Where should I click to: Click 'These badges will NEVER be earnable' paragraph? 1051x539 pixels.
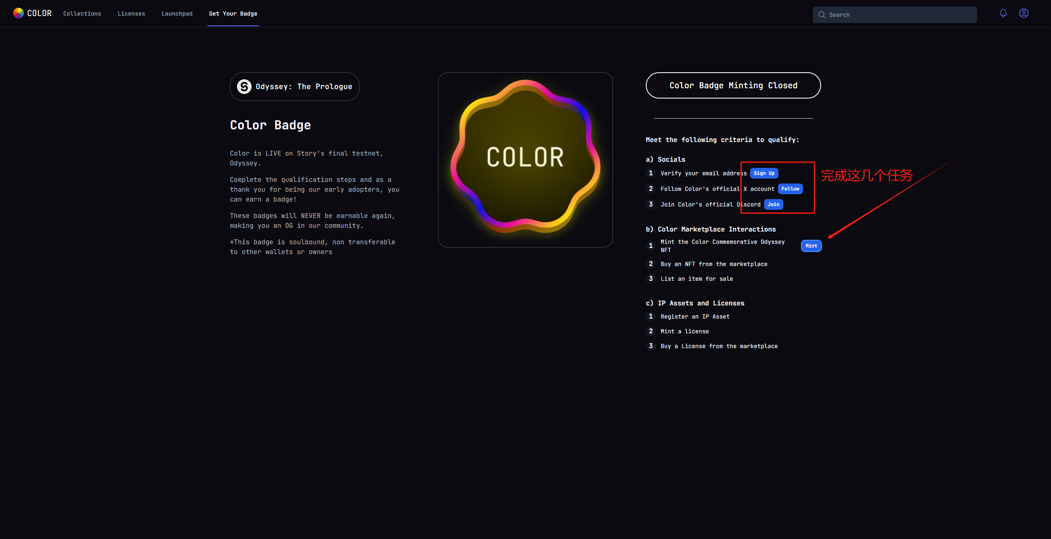pyautogui.click(x=312, y=220)
